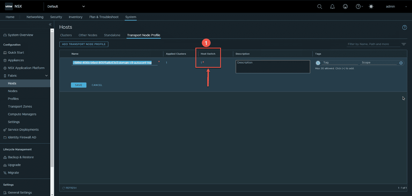Click the Refresh icon at bottom
Image resolution: width=412 pixels, height=196 pixels.
63,188
